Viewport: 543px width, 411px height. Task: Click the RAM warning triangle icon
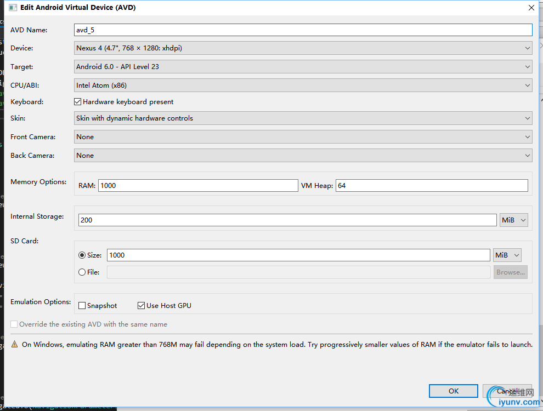(15, 344)
